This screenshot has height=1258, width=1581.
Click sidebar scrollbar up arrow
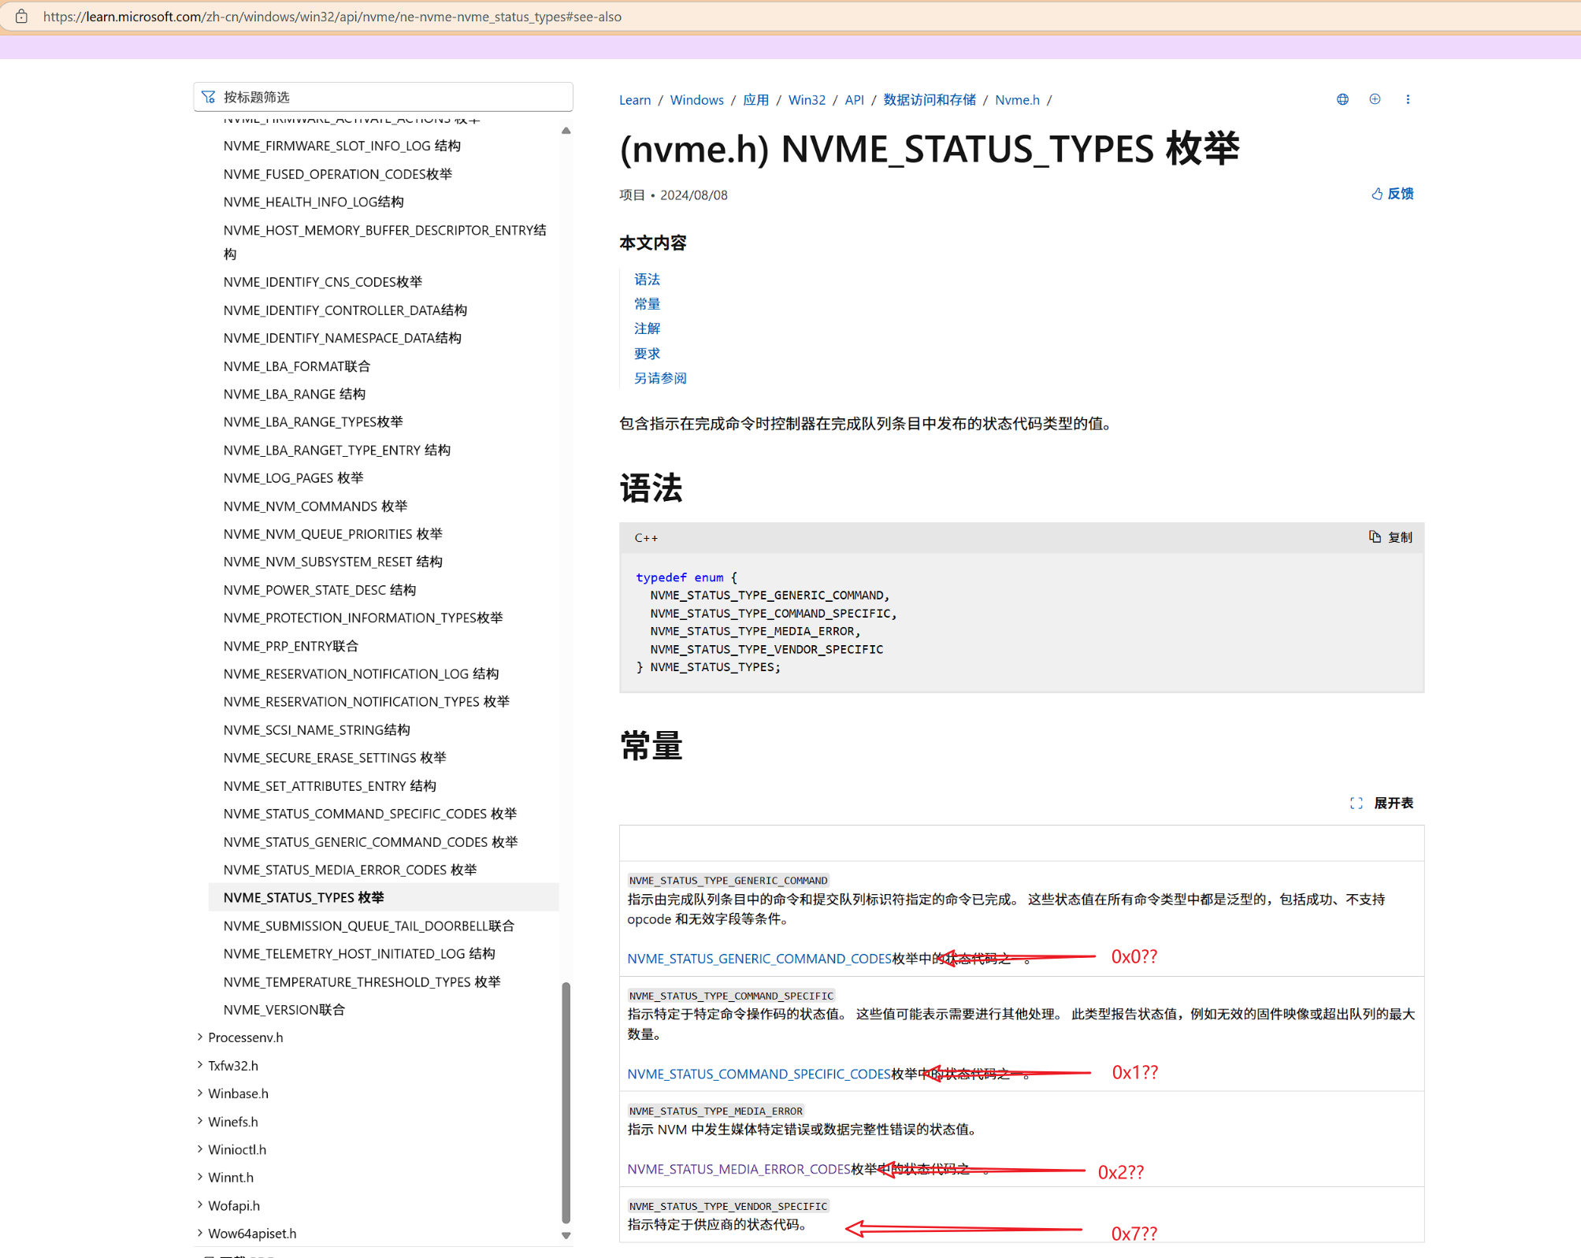566,131
